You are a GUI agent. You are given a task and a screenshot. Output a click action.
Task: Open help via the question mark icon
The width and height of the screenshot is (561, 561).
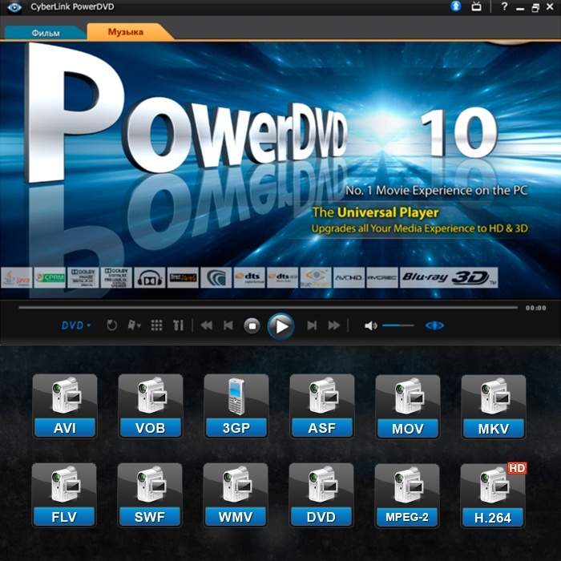click(x=504, y=6)
